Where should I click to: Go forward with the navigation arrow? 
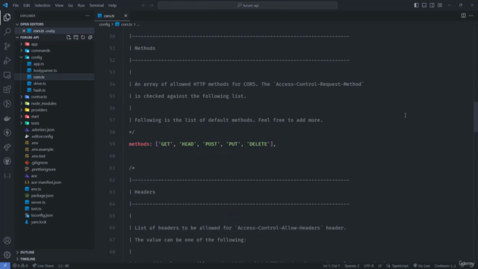pyautogui.click(x=152, y=5)
